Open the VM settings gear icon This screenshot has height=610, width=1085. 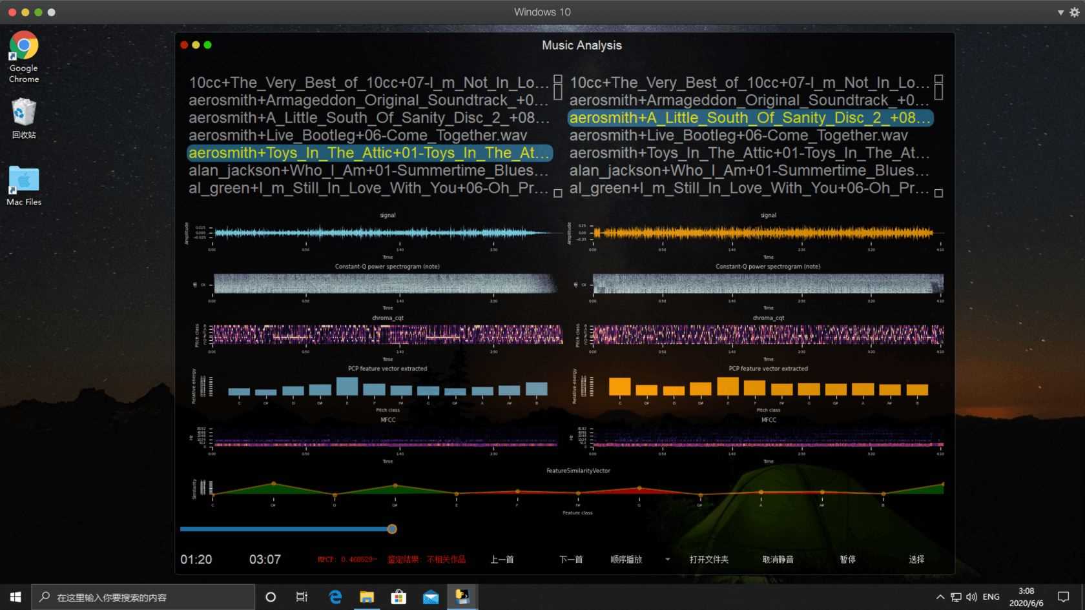point(1074,12)
